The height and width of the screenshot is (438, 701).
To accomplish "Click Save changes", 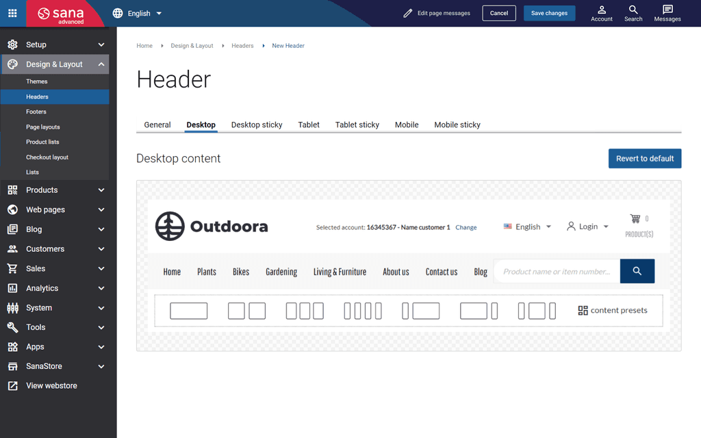I will coord(549,14).
